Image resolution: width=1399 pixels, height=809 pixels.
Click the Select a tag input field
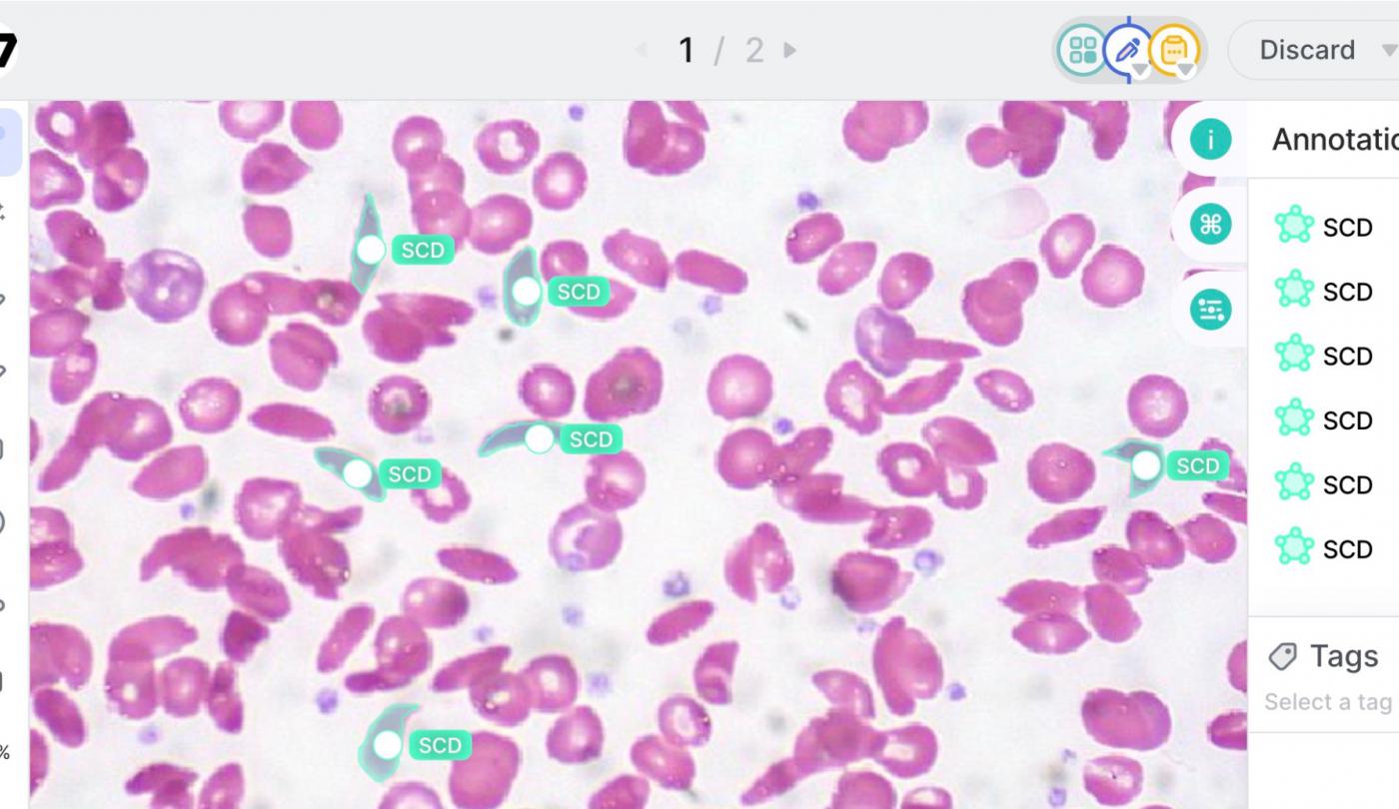[x=1329, y=702]
